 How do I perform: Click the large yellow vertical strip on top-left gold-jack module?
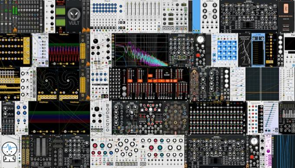(27, 50)
